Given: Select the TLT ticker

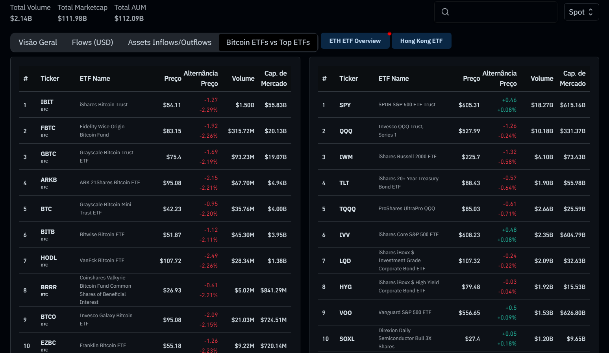Looking at the screenshot, I should 344,183.
